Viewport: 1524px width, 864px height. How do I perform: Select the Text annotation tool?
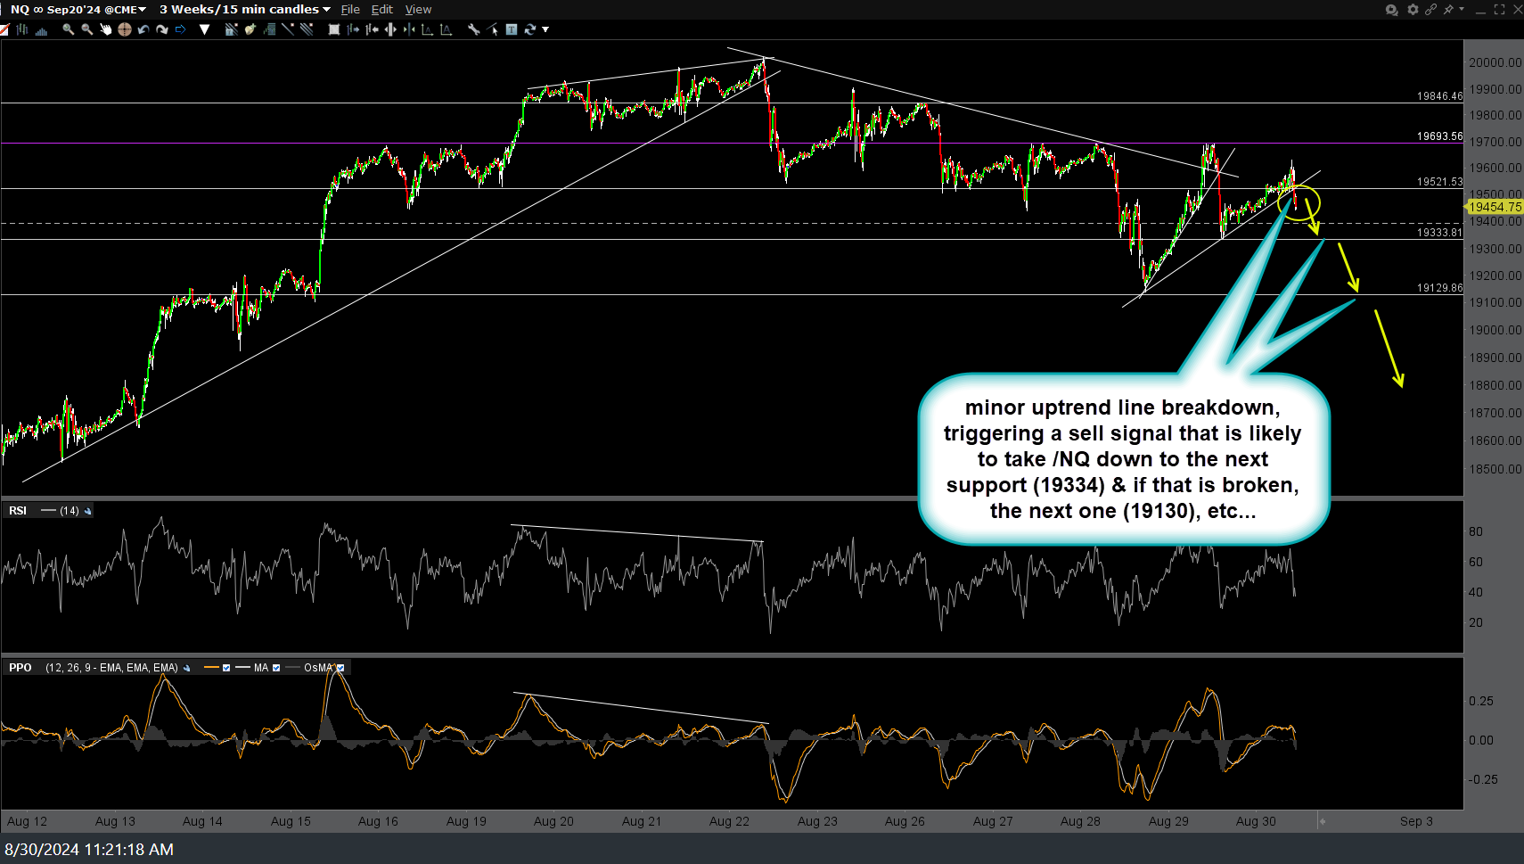click(x=510, y=29)
